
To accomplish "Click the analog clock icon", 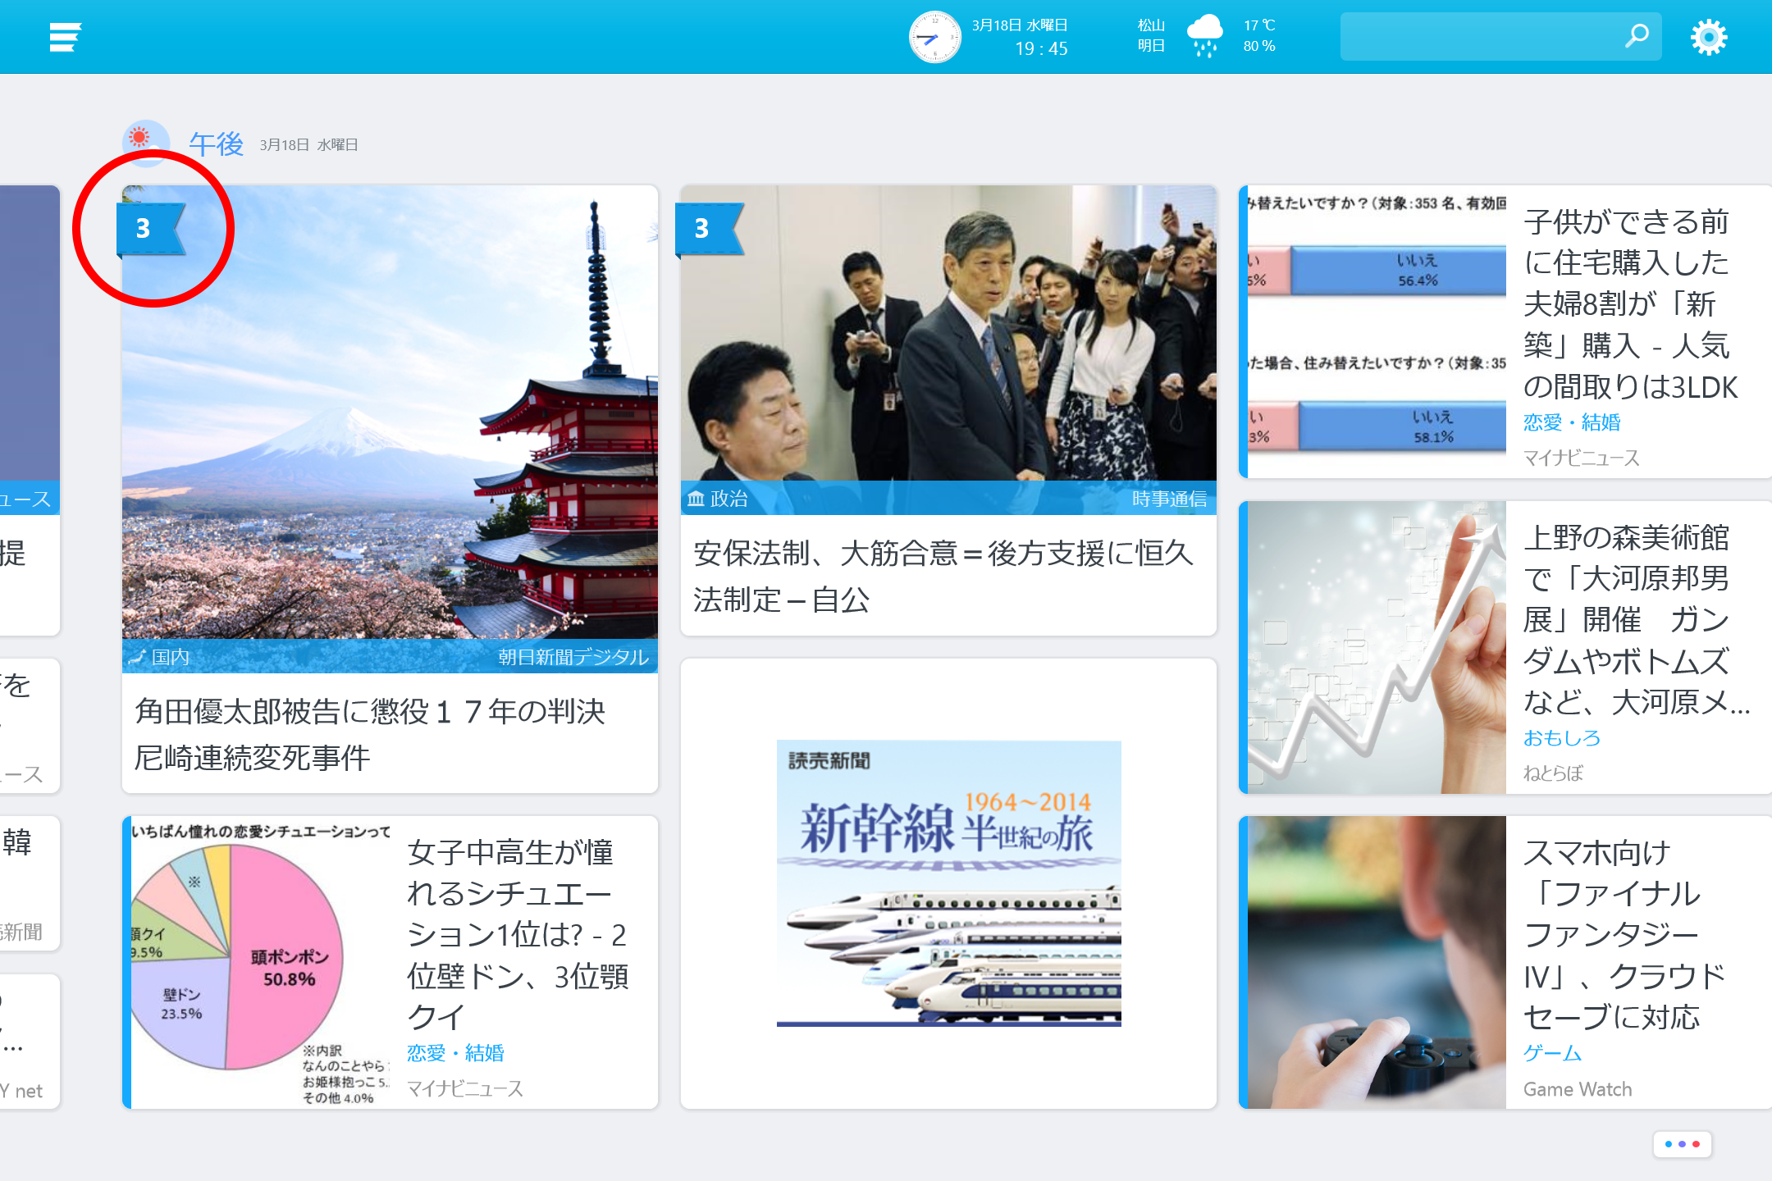I will coord(934,36).
